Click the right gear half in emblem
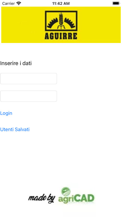 [69, 22]
